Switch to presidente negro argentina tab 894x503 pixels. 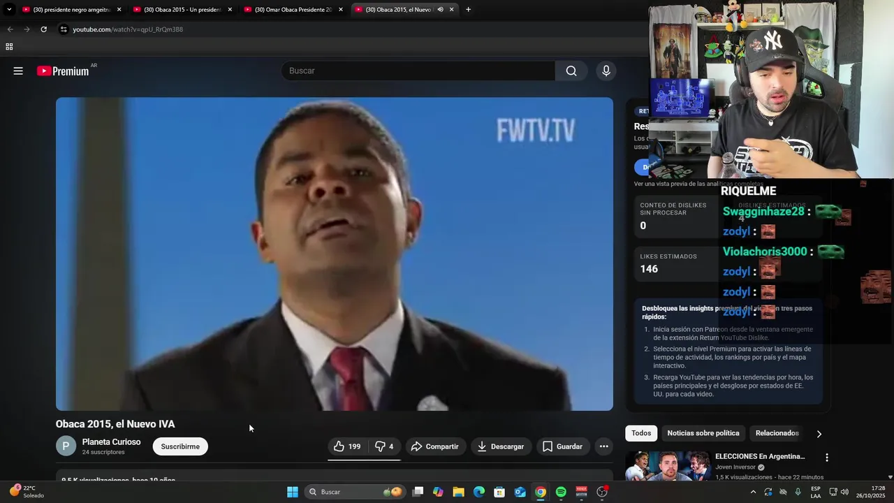[x=70, y=10]
